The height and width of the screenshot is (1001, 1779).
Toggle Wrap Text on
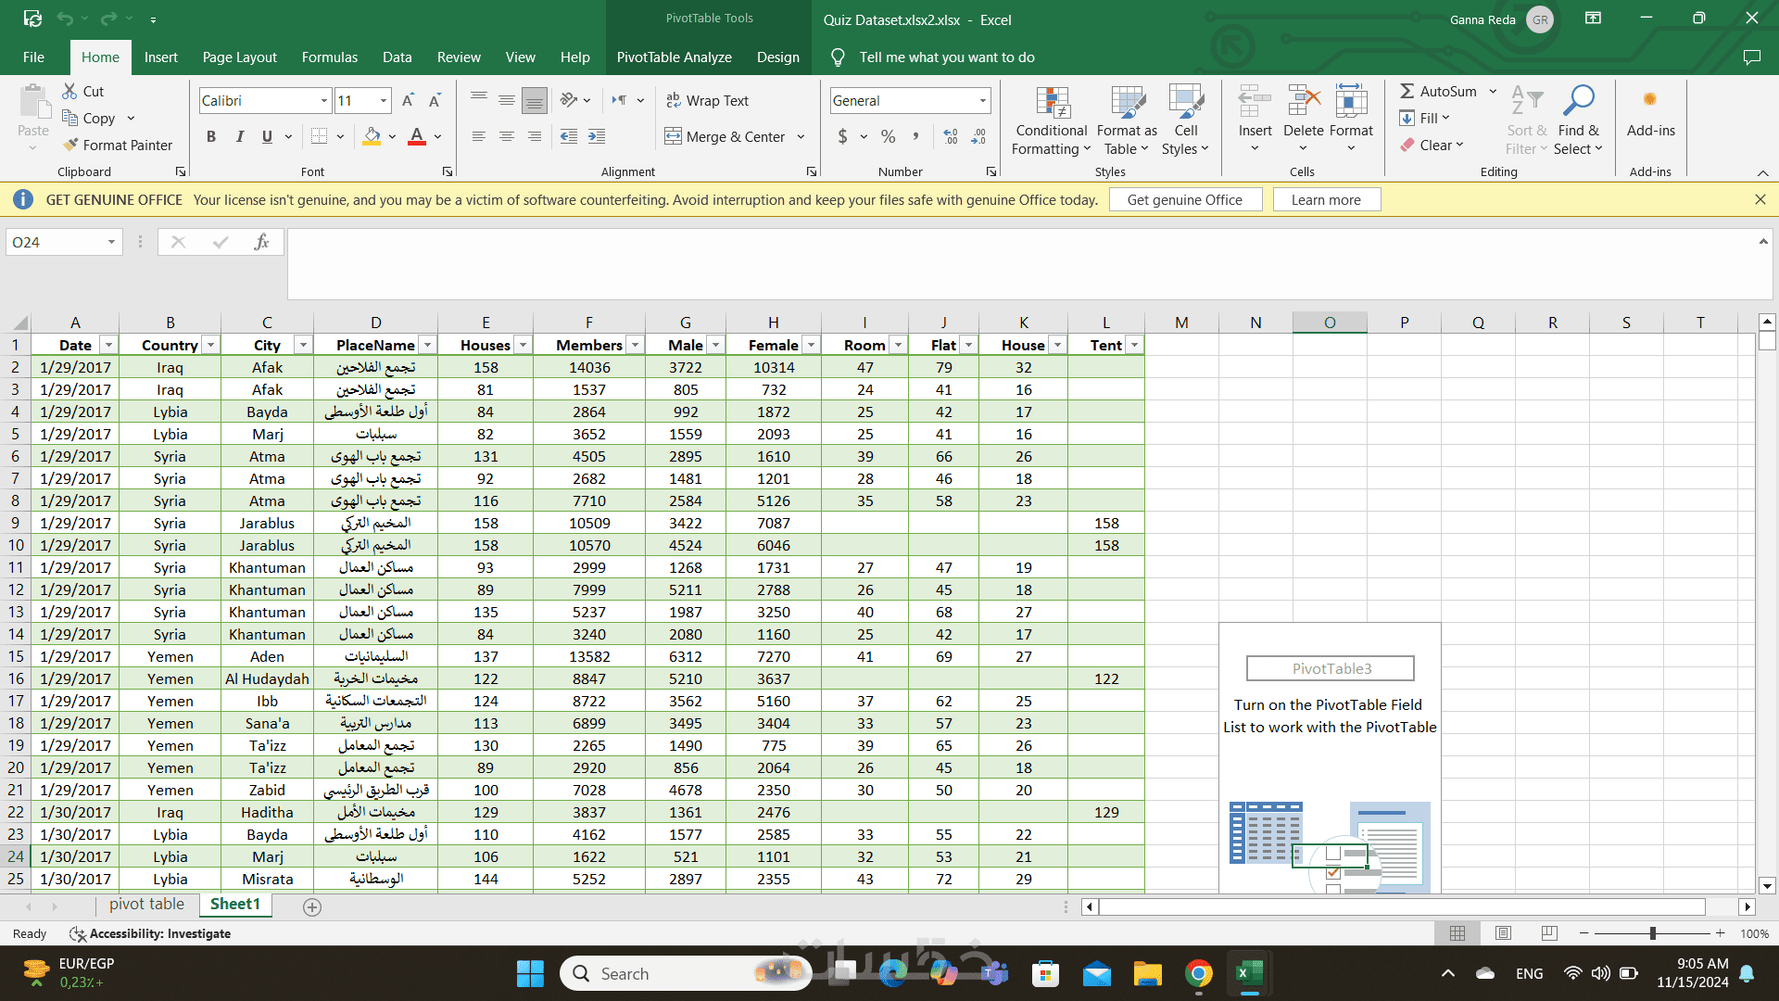pos(707,100)
